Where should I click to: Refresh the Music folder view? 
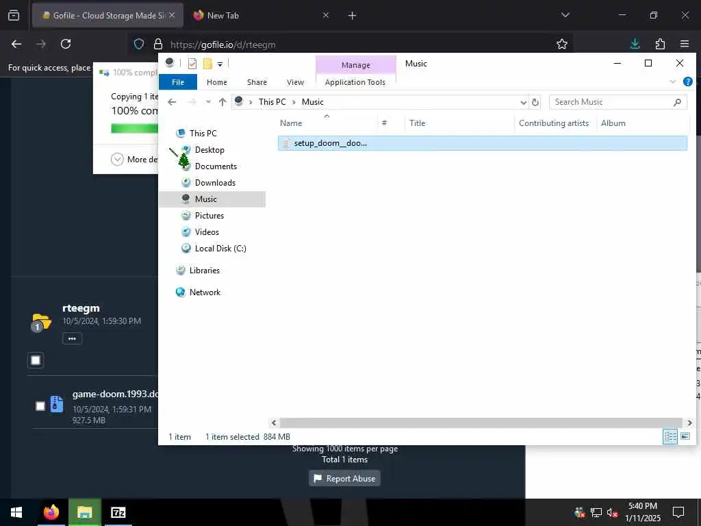535,102
